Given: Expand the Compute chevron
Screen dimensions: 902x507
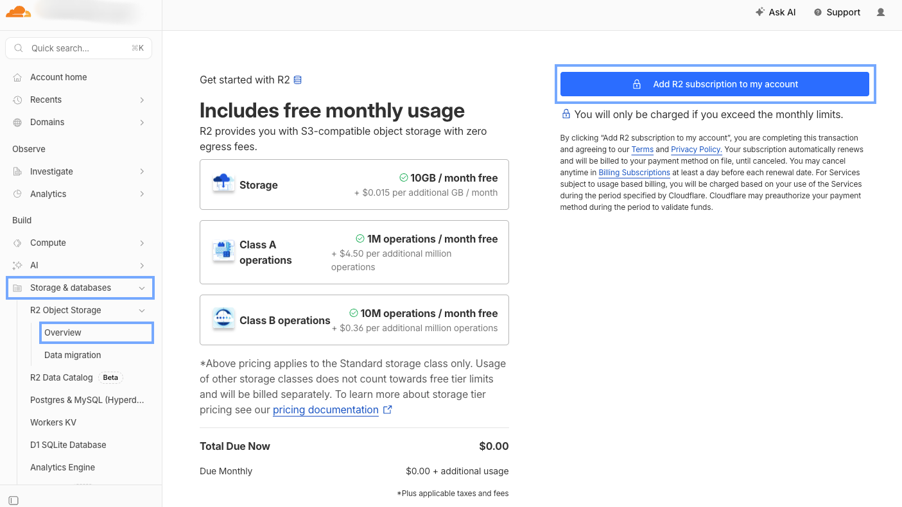Looking at the screenshot, I should click(142, 243).
